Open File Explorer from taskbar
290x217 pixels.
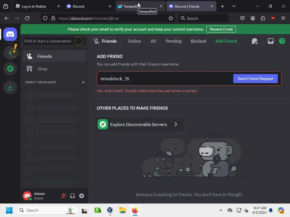click(122, 210)
